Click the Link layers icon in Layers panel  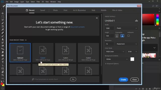pyautogui.click(x=136, y=89)
